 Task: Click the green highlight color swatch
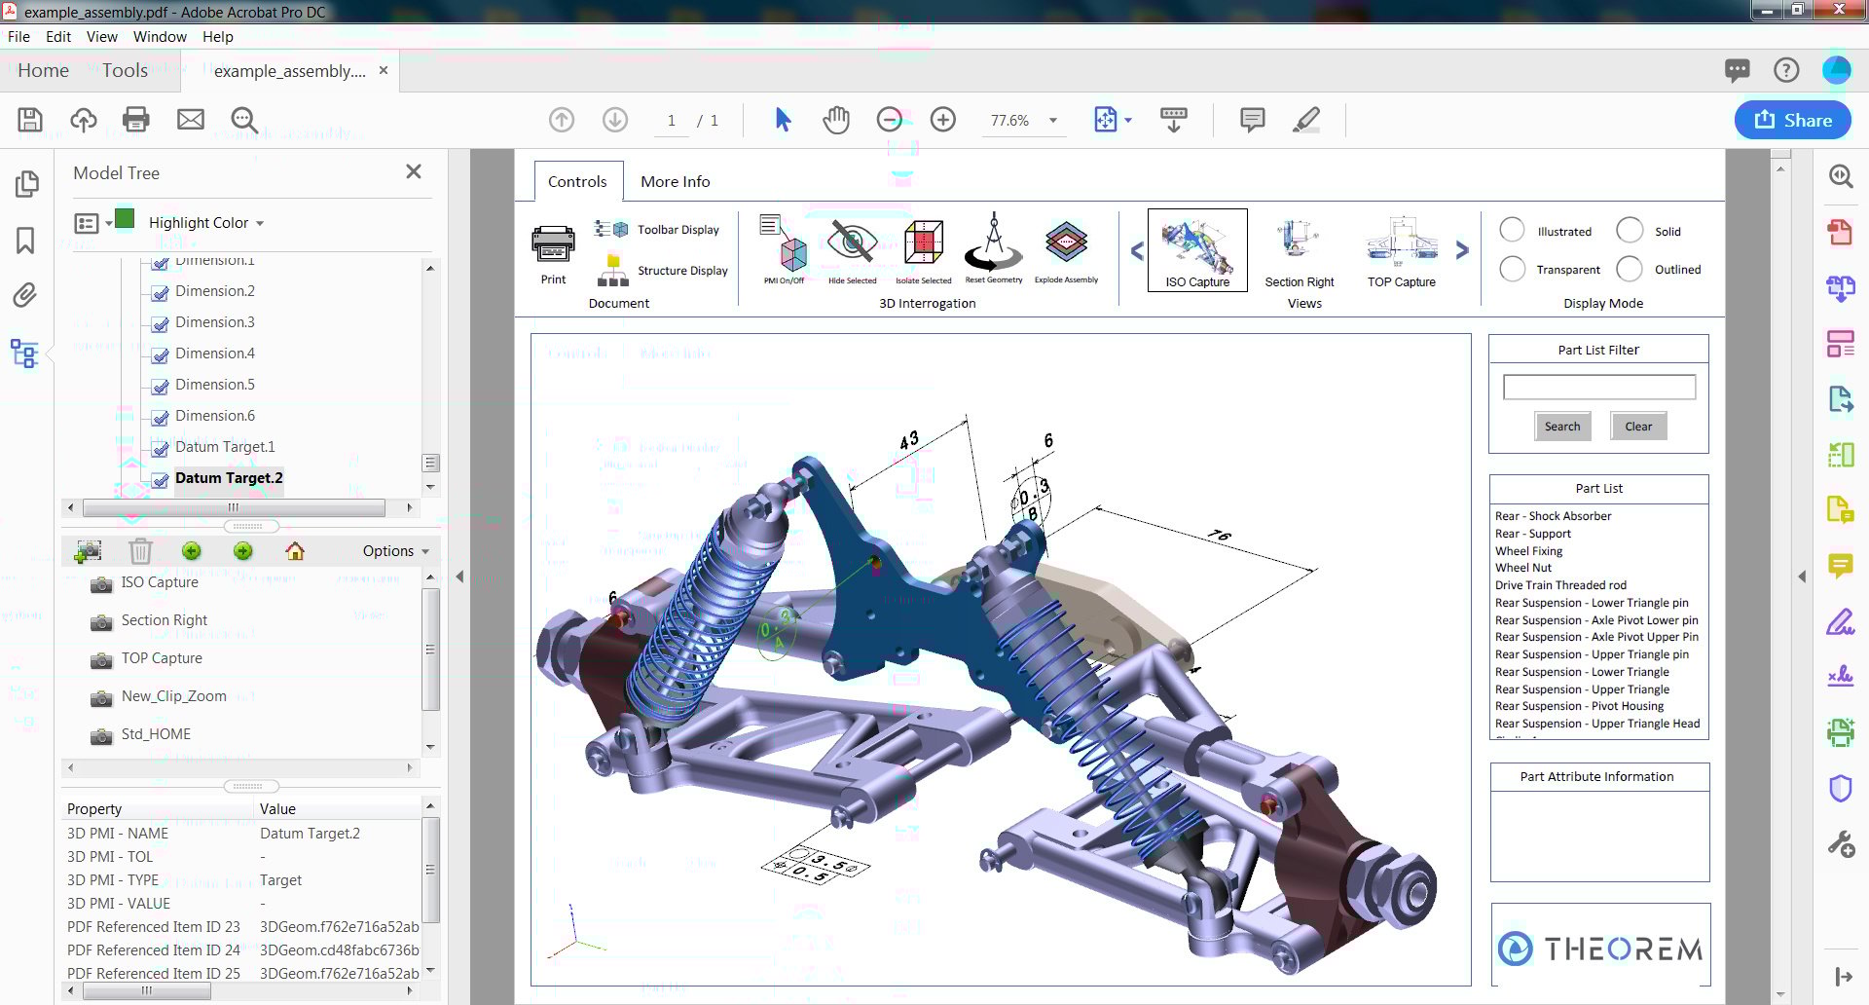[125, 220]
